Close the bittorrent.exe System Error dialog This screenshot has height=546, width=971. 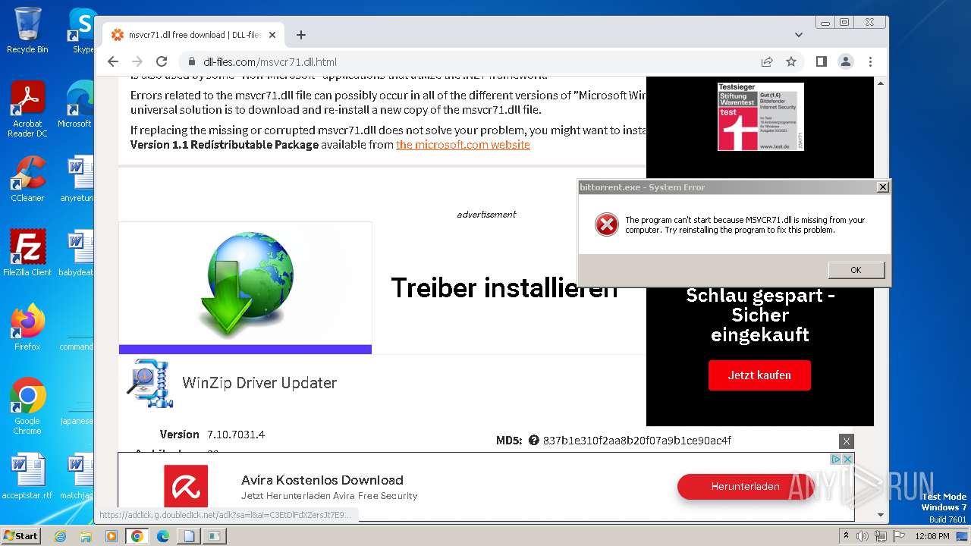(882, 187)
